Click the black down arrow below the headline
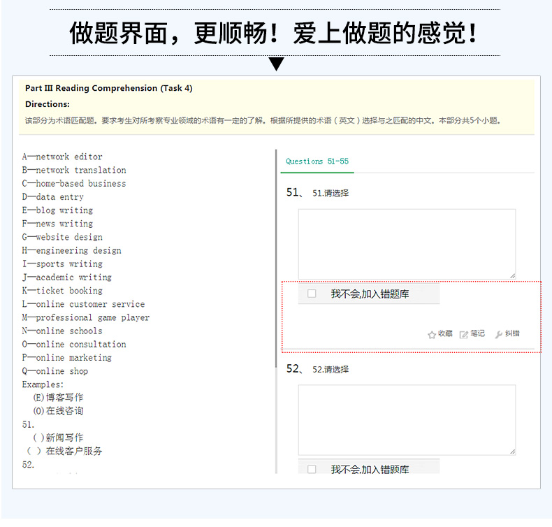 [x=277, y=64]
